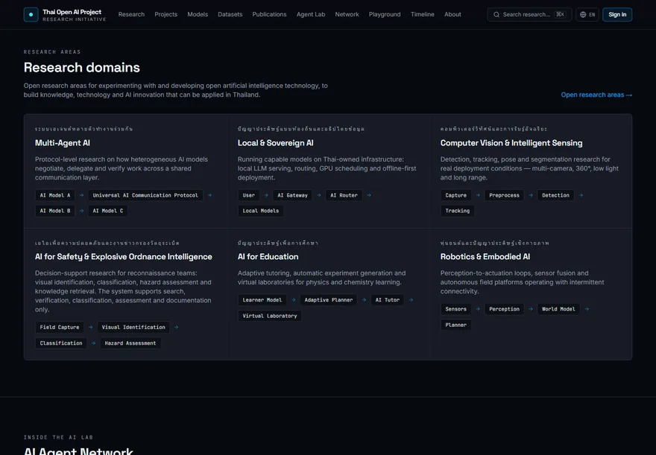Screen dimensions: 656x455
Task: Click the Hazard Assessment chip
Action: tap(130, 343)
